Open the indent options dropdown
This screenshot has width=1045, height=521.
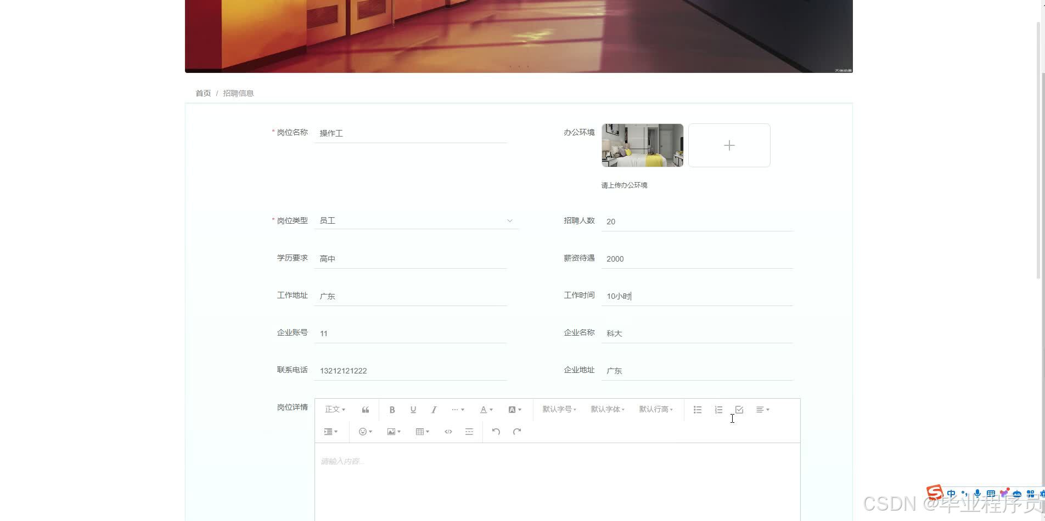331,432
